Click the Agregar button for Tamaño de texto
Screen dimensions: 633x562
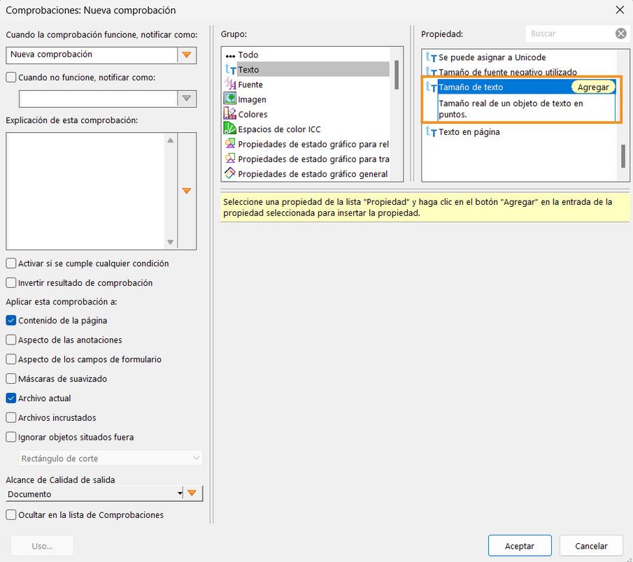[x=592, y=87]
